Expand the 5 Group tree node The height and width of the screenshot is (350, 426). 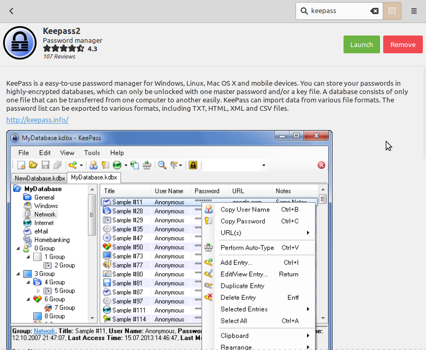38,291
